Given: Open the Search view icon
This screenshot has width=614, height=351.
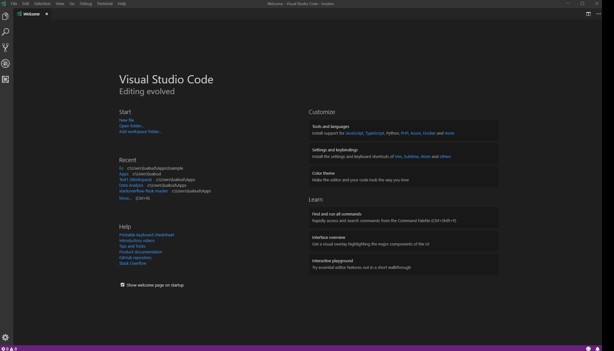Looking at the screenshot, I should (x=5, y=32).
